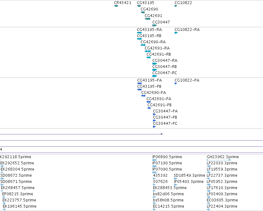Select the EK288453.5prime EST label
Screen dimensions: 263x211
(x=170, y=188)
